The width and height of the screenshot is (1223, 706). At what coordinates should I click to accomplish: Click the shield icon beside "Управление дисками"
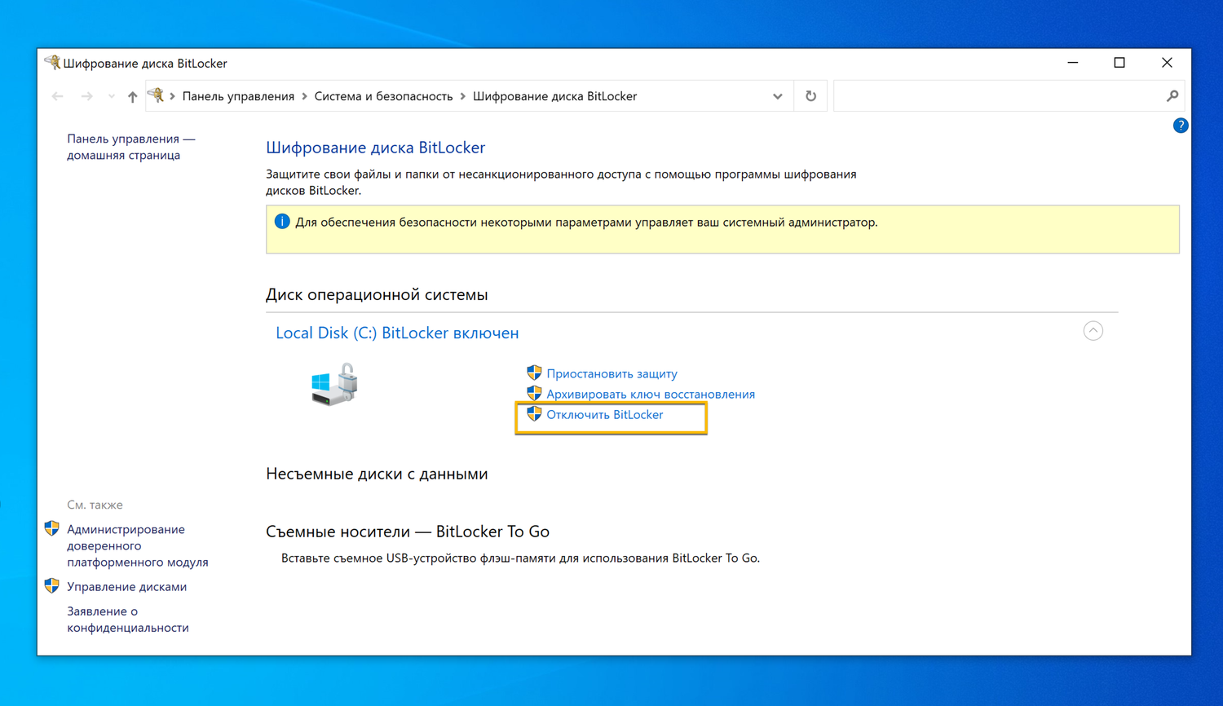pos(51,585)
